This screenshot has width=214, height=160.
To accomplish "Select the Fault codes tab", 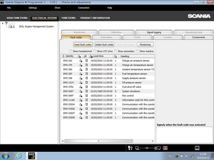I will pyautogui.click(x=76, y=37).
